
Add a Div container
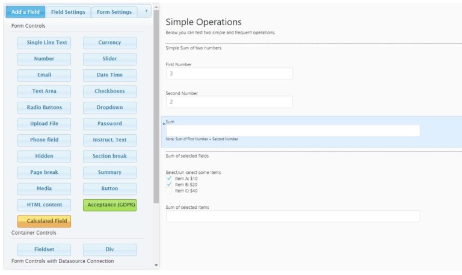click(109, 250)
